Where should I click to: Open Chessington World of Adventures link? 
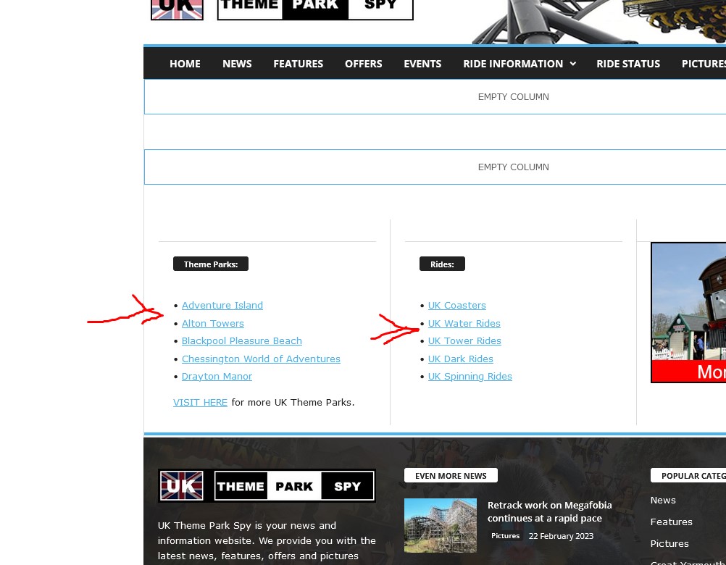coord(261,359)
